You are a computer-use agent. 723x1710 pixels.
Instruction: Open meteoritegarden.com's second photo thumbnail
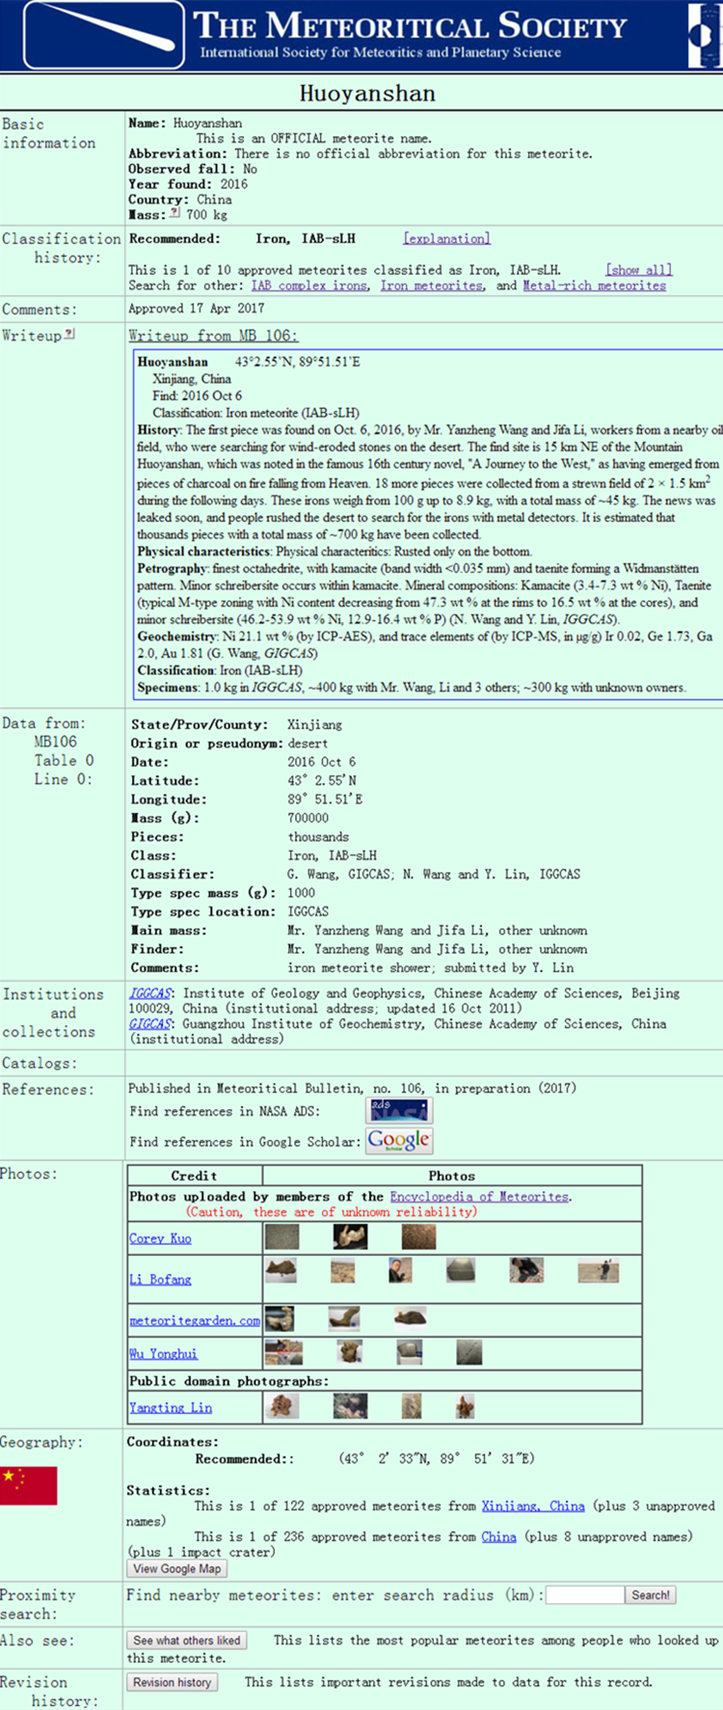click(344, 1318)
